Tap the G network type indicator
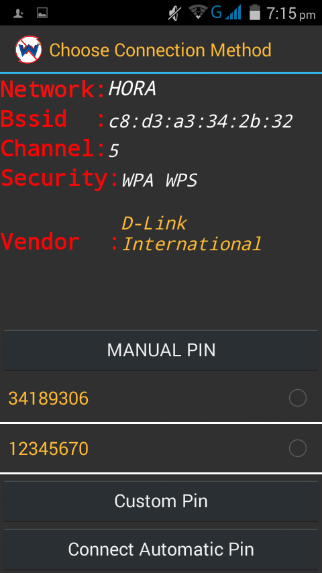This screenshot has height=573, width=322. point(216,13)
